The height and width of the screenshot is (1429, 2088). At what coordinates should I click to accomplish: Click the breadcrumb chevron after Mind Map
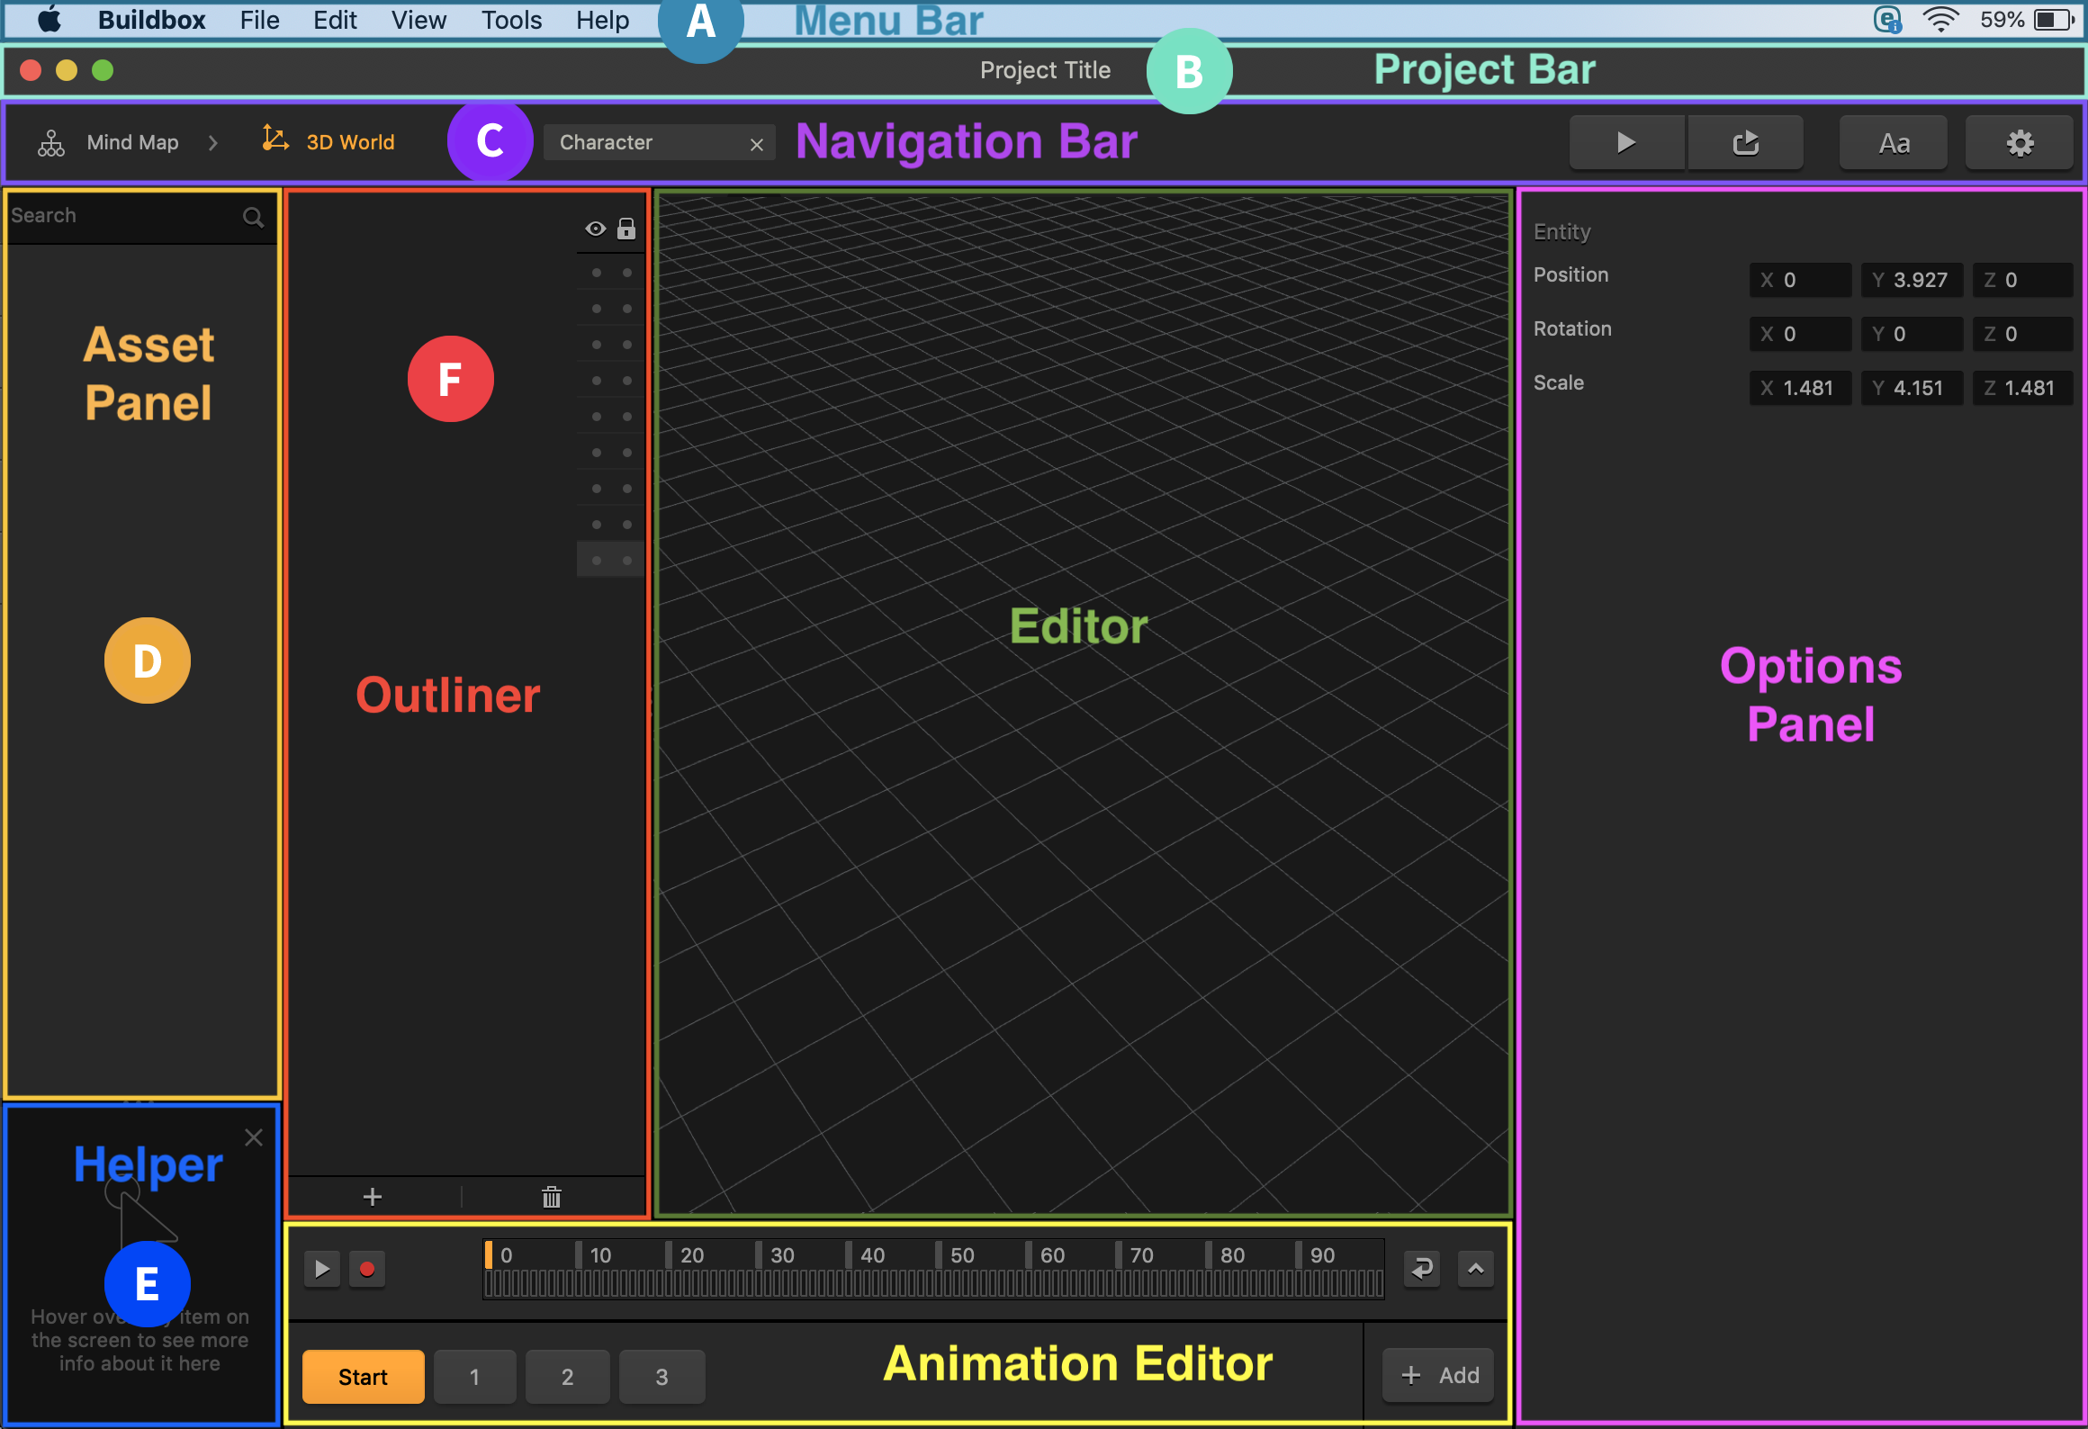click(213, 143)
